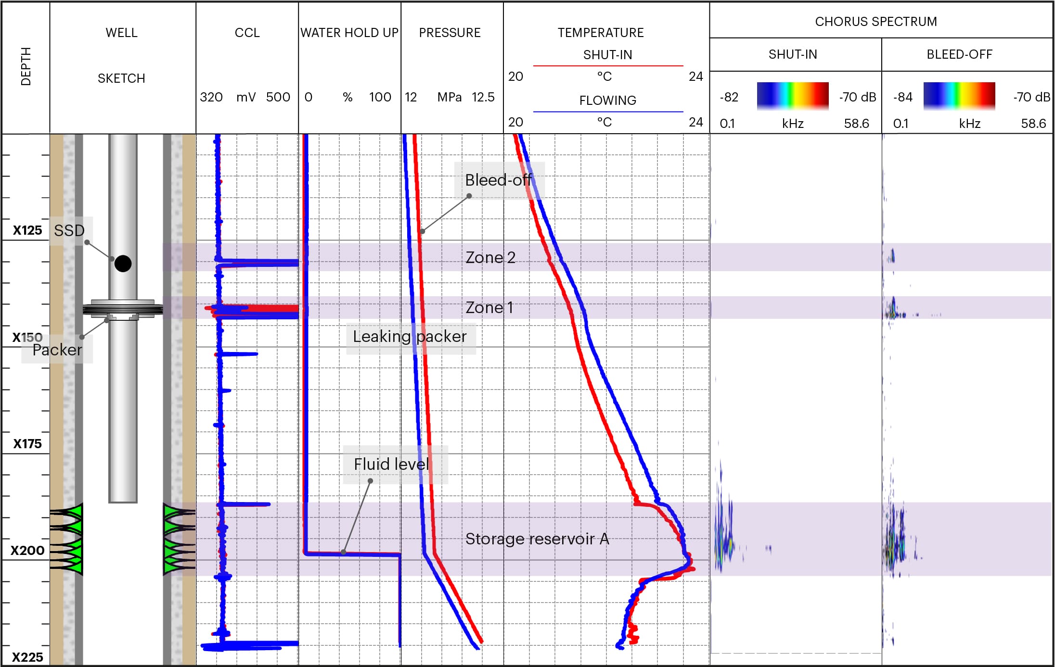Switch to the SHUT-IN spectrum tab

[794, 54]
